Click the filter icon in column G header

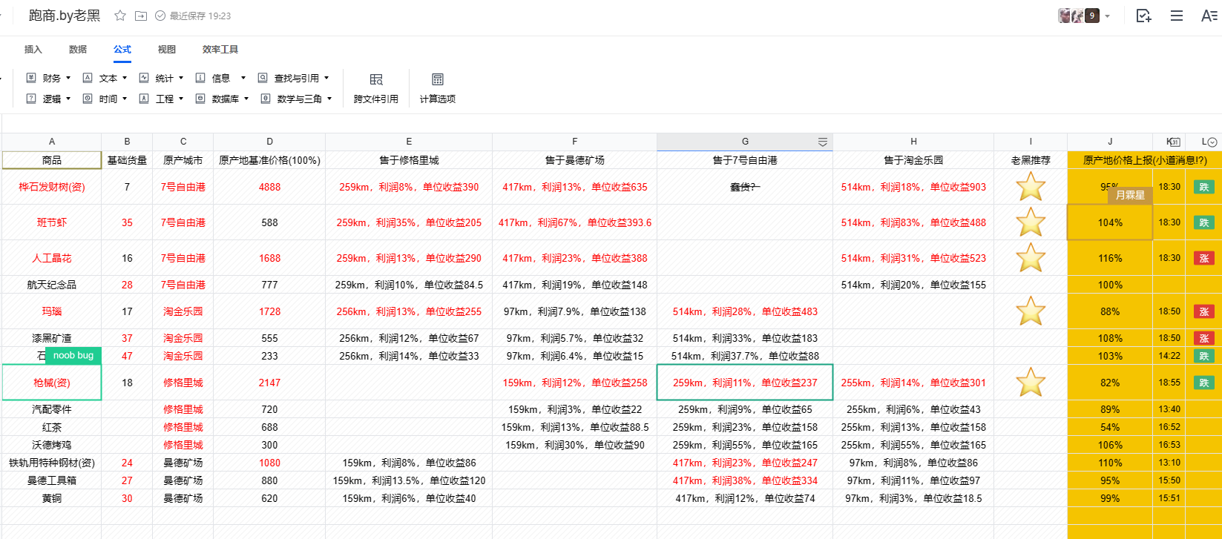823,142
